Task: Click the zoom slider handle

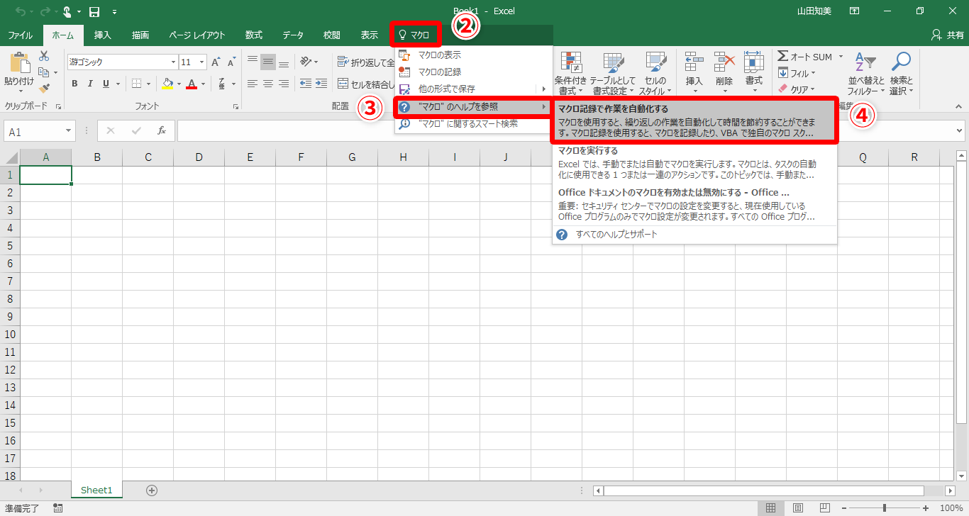Action: [885, 508]
